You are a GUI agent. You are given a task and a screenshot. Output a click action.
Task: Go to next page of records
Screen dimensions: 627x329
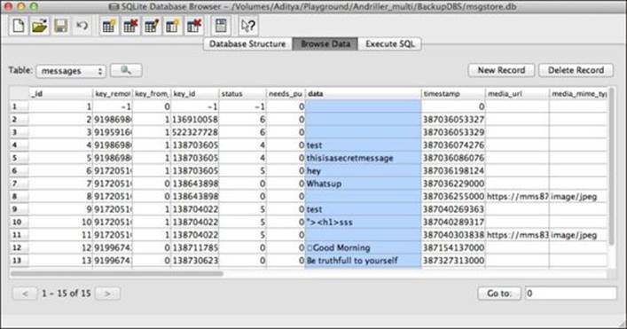pyautogui.click(x=107, y=294)
